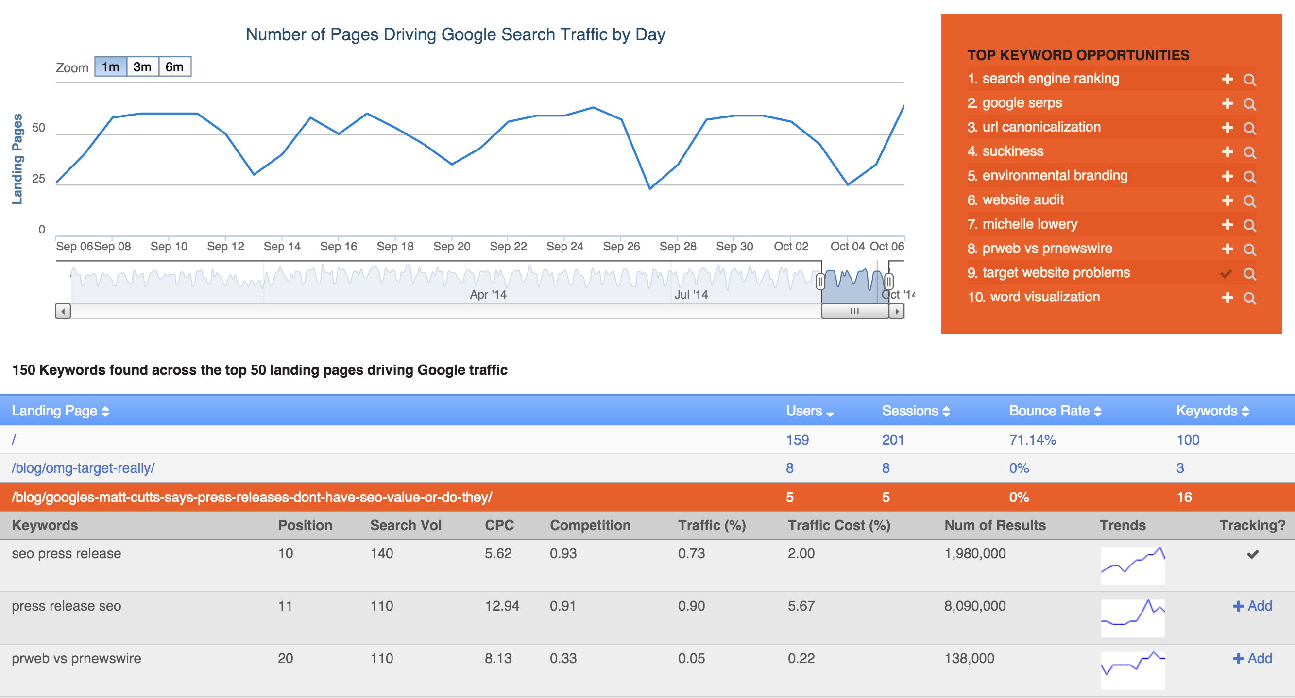Screen dimensions: 1295x698
Task: Set chart zoom to 3m
Action: pyautogui.click(x=142, y=67)
